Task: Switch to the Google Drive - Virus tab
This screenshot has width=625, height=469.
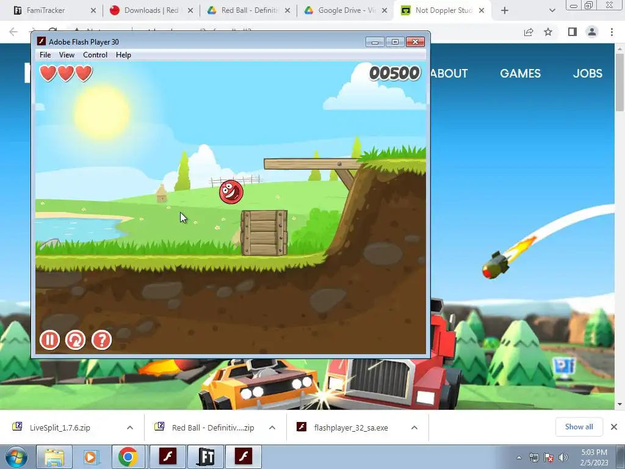Action: [x=347, y=10]
